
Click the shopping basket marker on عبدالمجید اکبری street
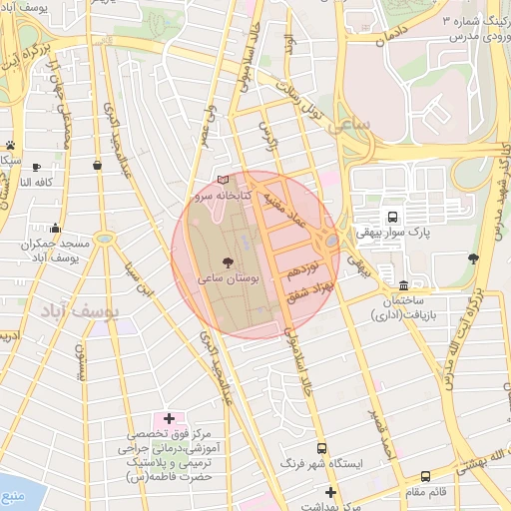click(x=97, y=165)
